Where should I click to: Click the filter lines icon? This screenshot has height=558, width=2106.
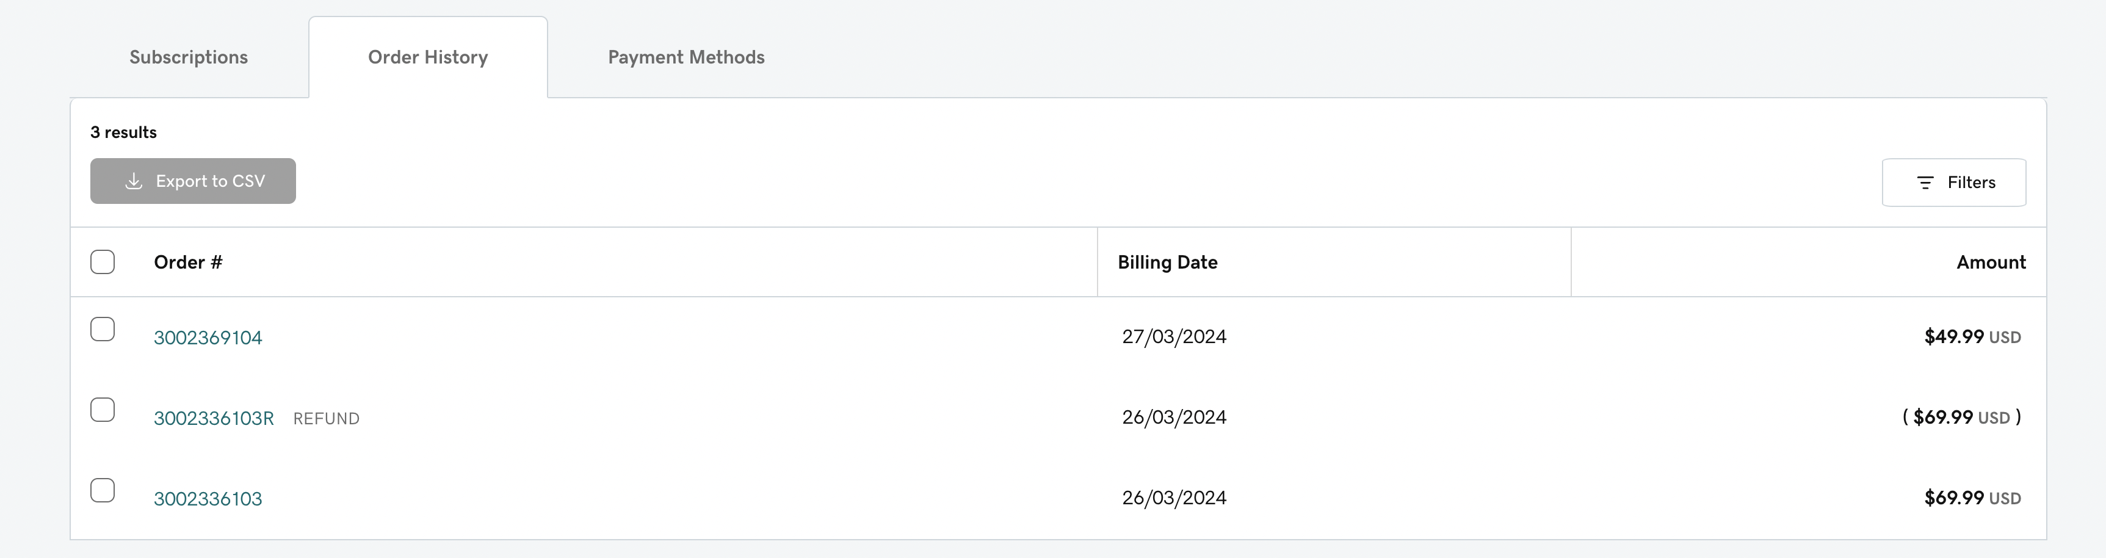click(x=1925, y=183)
